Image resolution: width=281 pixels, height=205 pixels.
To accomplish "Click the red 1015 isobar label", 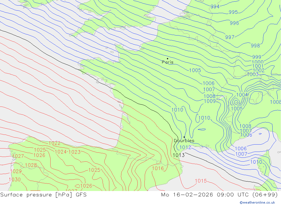I will [x=201, y=181].
